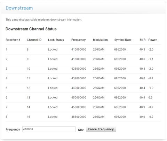Select the Downstream page heading
This screenshot has width=167, height=141.
(19, 8)
